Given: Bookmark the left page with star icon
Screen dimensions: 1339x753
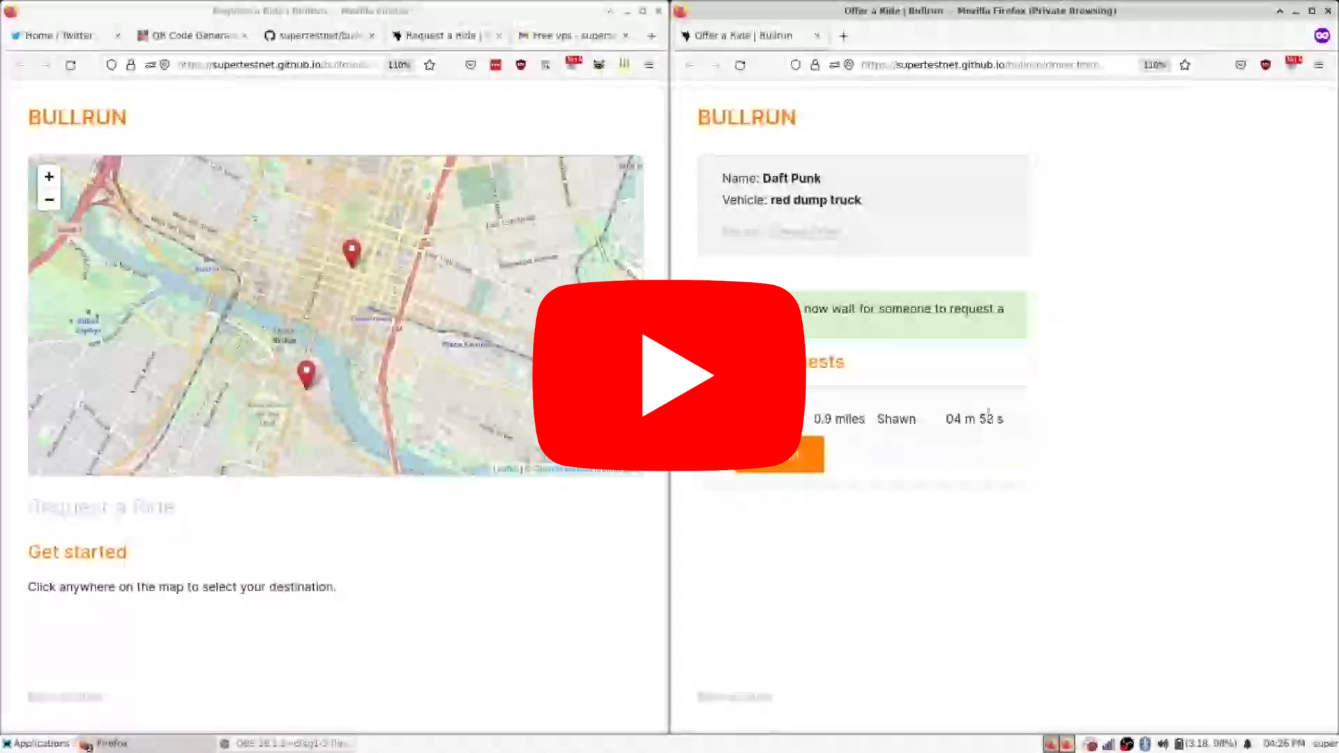Looking at the screenshot, I should pos(430,65).
